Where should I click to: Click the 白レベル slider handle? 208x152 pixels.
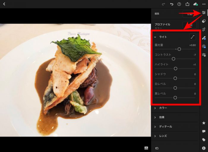click(x=175, y=88)
